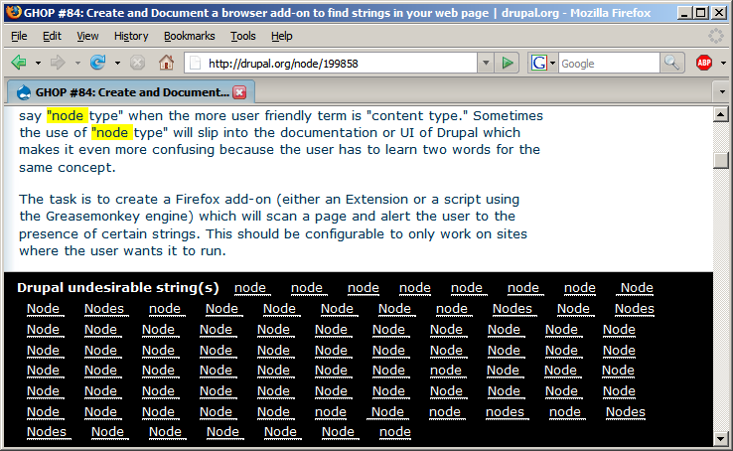Reload the page with the blue refresh icon
This screenshot has width=733, height=451.
click(97, 63)
